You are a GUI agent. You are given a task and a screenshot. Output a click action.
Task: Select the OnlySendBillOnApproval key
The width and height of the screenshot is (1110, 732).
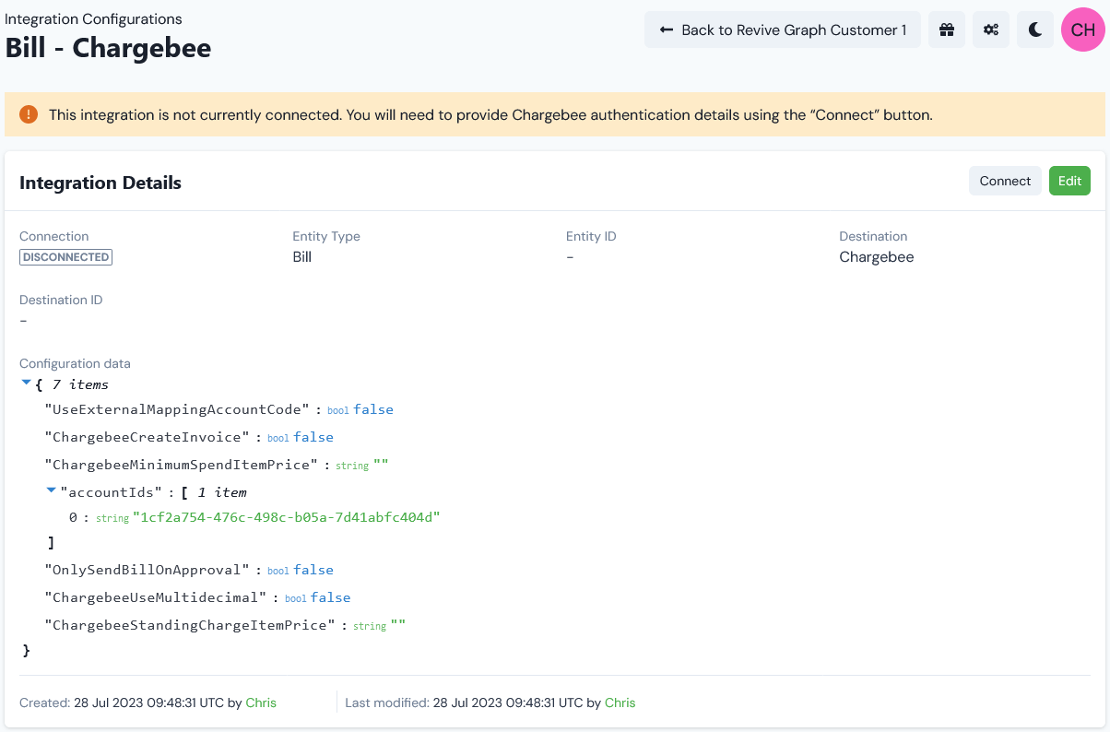click(x=148, y=570)
